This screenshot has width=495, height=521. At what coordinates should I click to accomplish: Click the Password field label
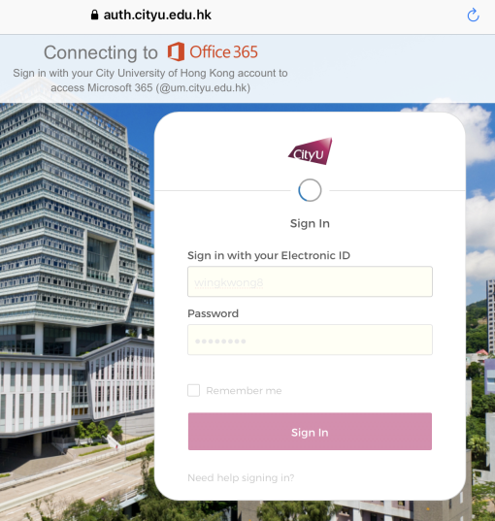214,313
